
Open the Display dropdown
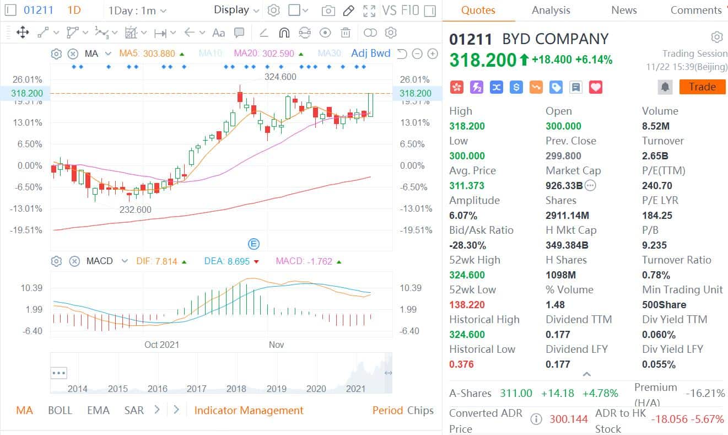click(x=235, y=10)
